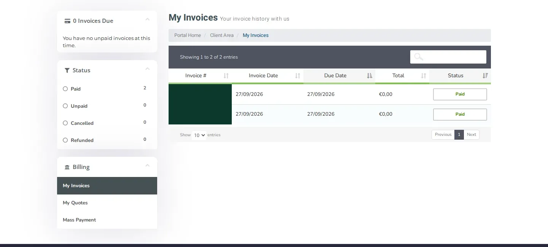548x247 pixels.
Task: Click the magnifier icon in search box
Action: click(419, 57)
